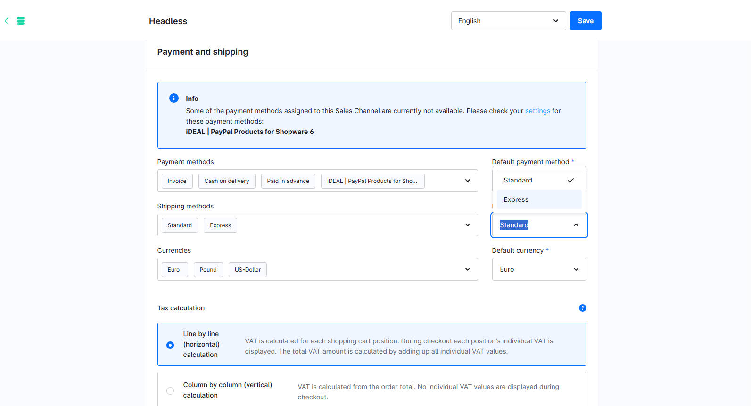Open the green stacked-layers sales channel icon
Viewport: 751px width, 406px height.
tap(21, 21)
